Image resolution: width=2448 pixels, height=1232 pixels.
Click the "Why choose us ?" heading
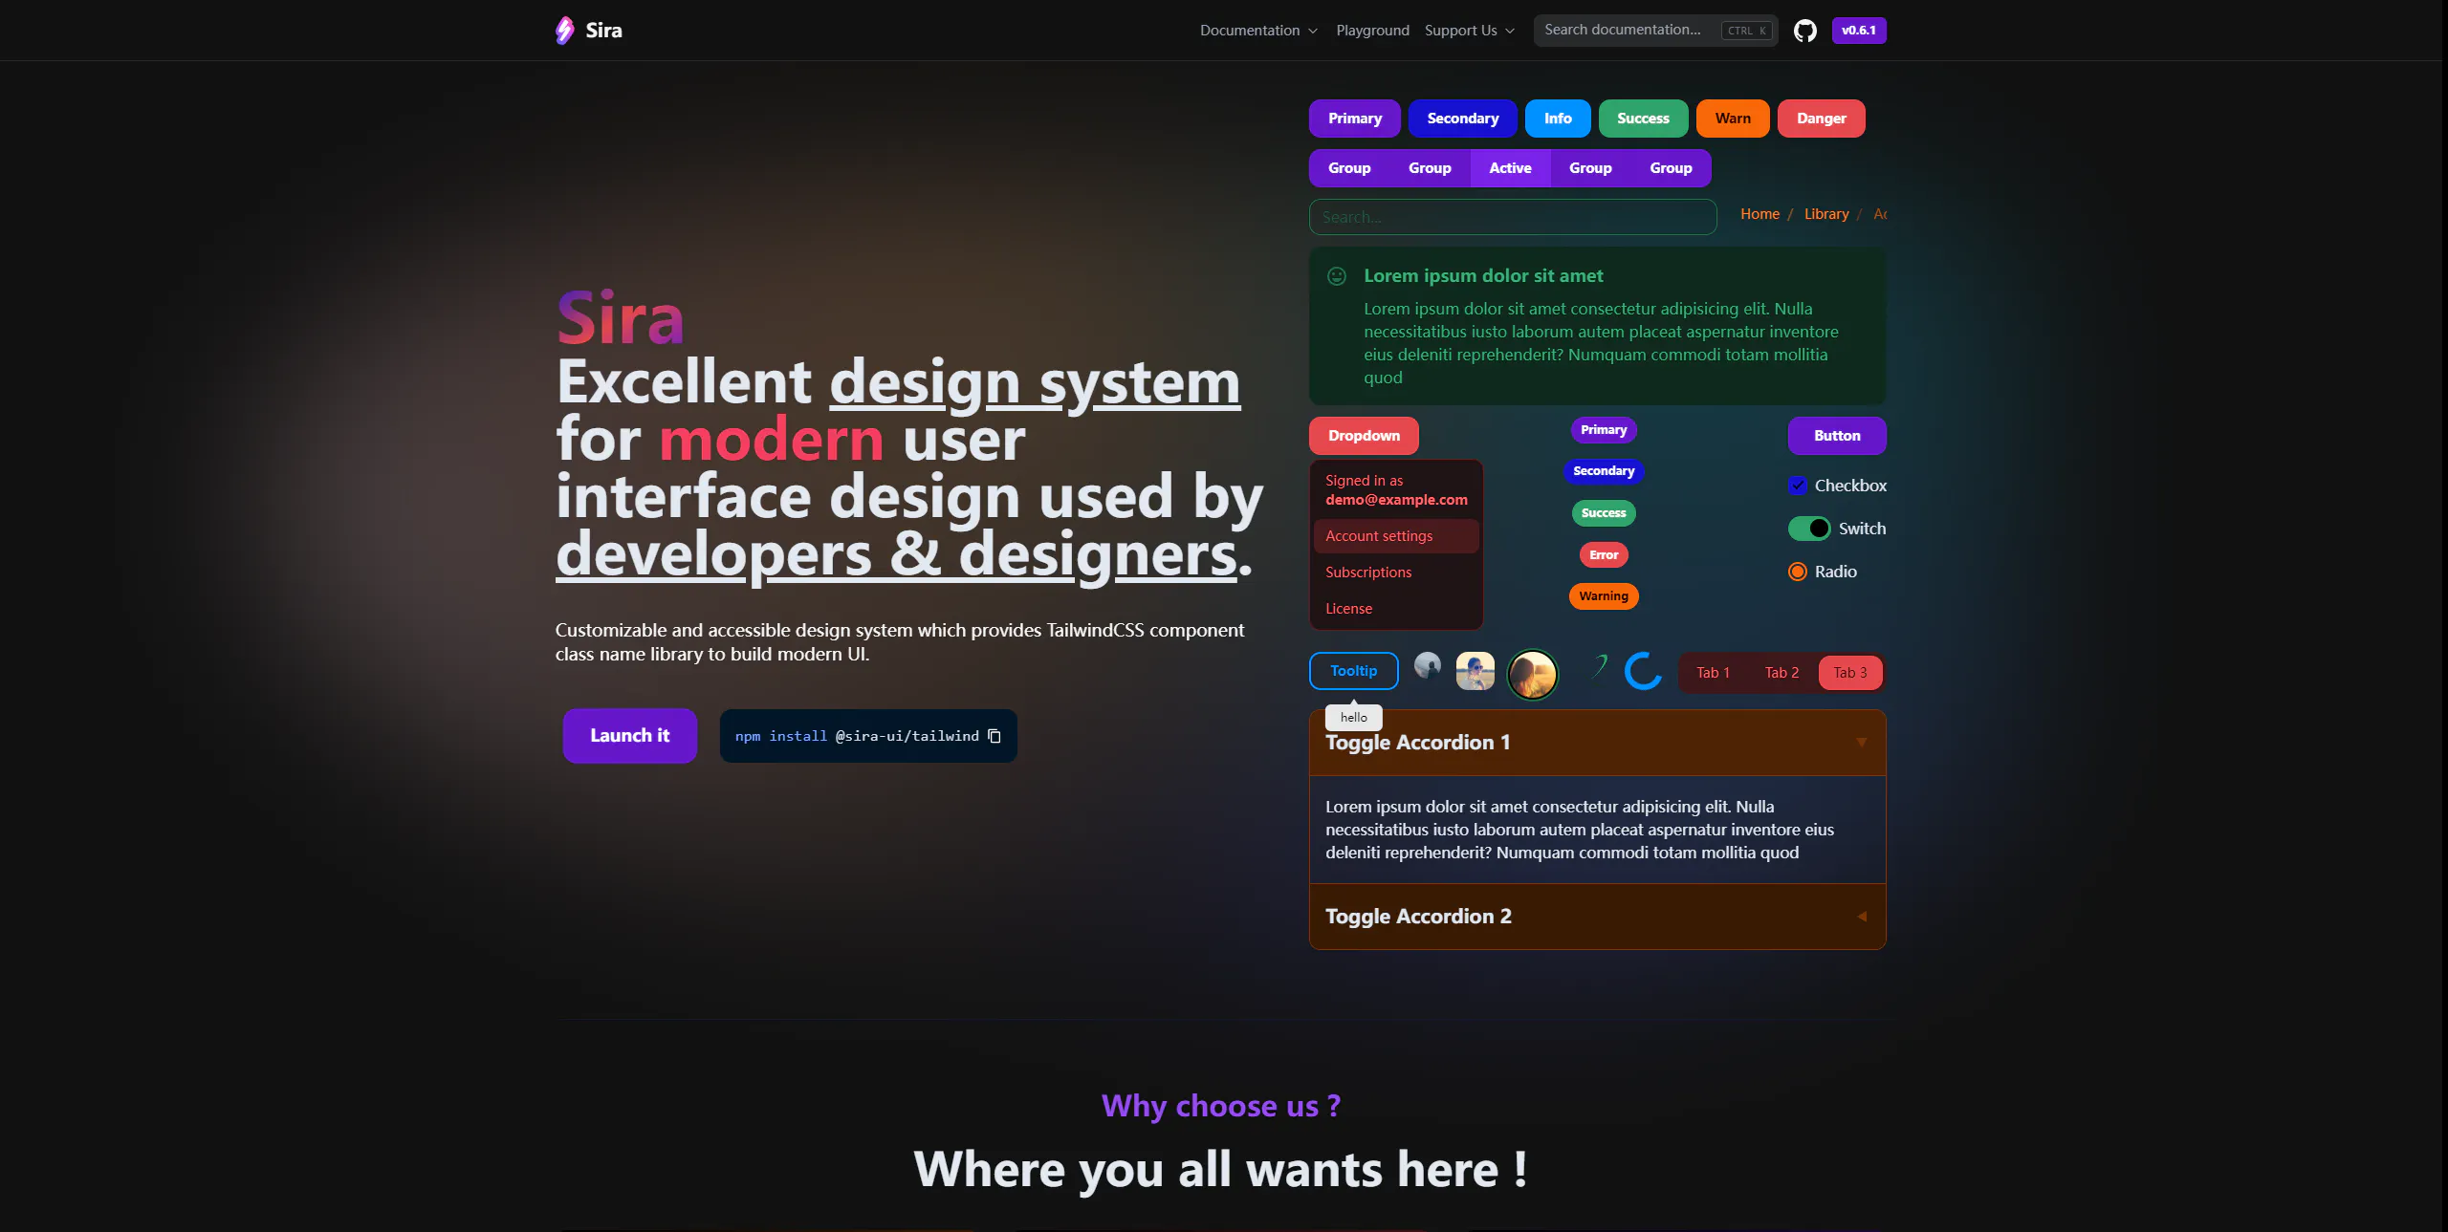[x=1221, y=1106]
